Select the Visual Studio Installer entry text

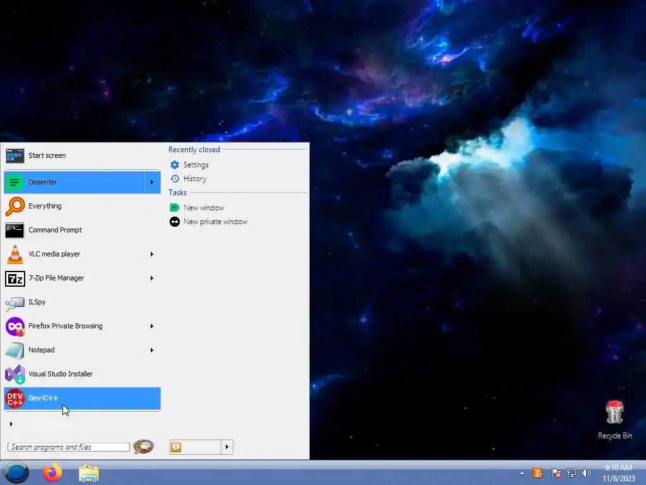[61, 374]
